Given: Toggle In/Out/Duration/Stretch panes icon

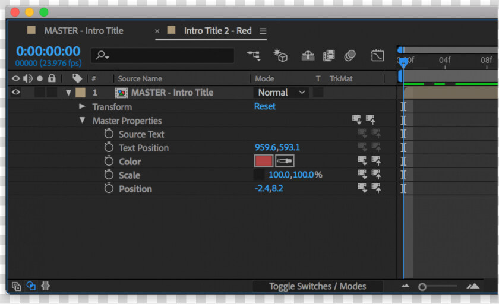Looking at the screenshot, I should (x=45, y=286).
